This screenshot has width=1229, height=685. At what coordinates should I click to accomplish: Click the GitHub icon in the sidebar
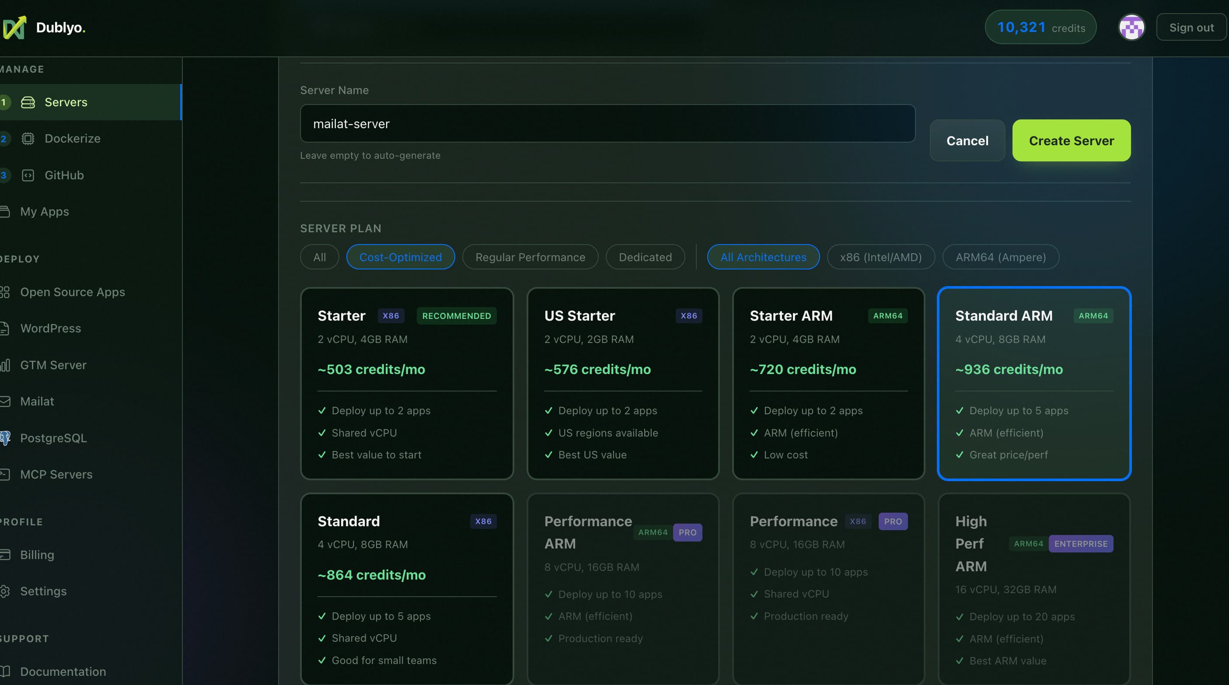28,175
